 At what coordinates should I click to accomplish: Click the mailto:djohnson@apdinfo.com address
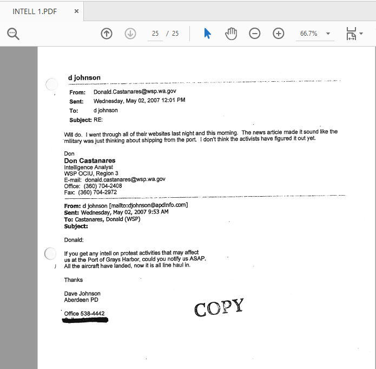coord(149,205)
